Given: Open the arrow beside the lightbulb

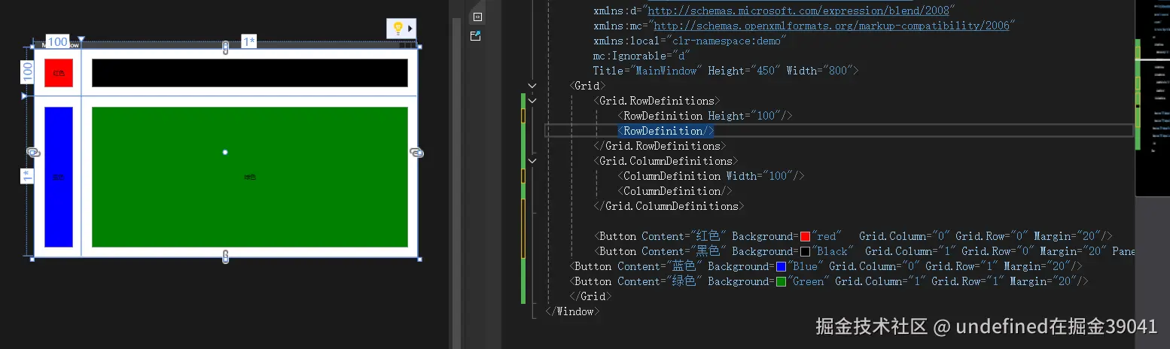Looking at the screenshot, I should [410, 29].
